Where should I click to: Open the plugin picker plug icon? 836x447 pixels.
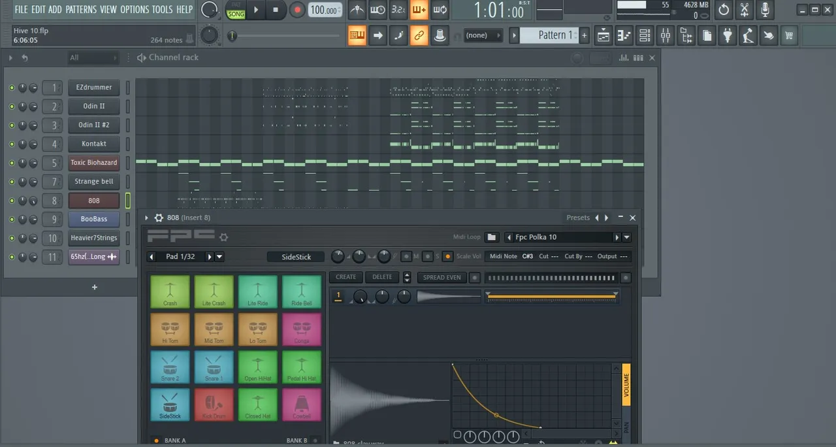point(727,35)
